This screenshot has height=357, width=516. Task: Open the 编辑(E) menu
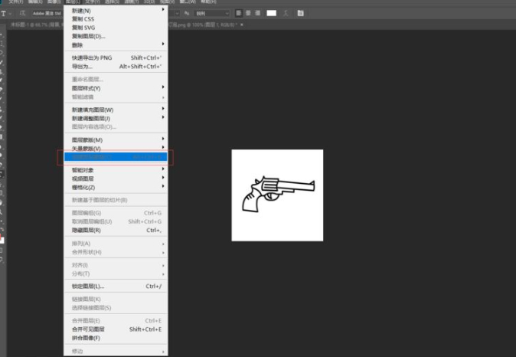[x=35, y=2]
